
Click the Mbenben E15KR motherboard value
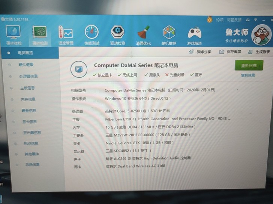pos(168,119)
